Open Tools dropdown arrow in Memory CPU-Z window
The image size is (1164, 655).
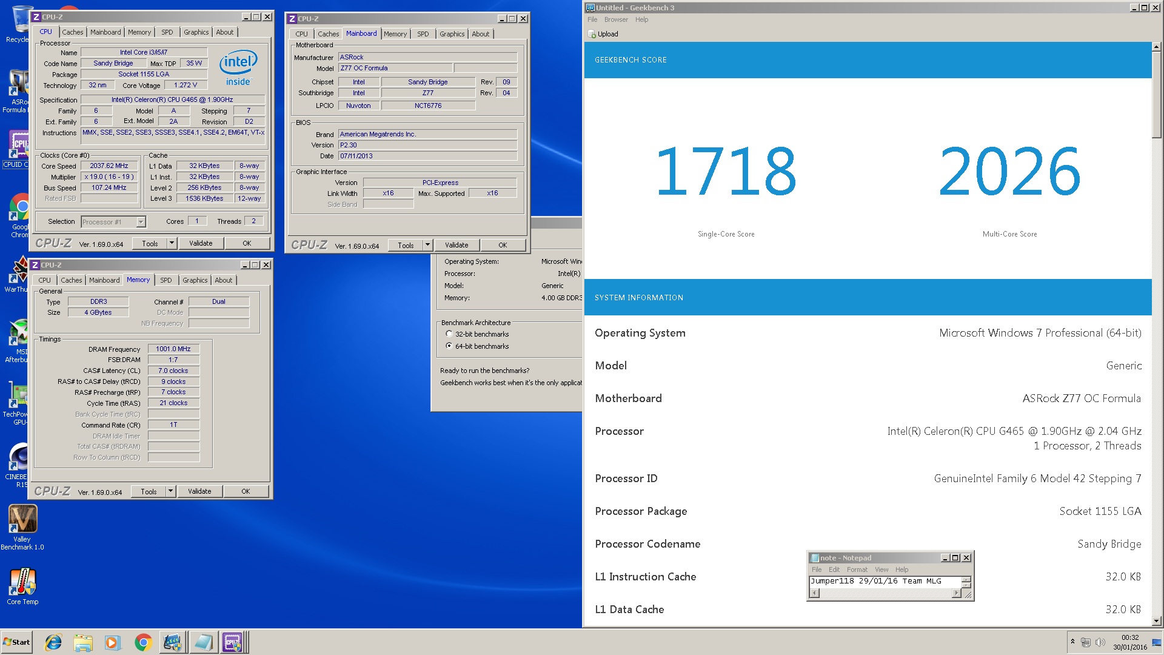(170, 491)
